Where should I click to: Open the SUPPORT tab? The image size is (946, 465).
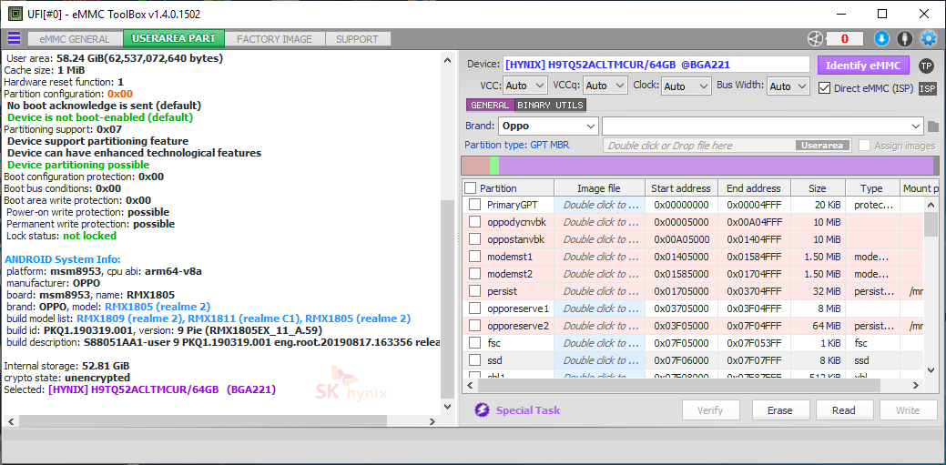[x=357, y=39]
